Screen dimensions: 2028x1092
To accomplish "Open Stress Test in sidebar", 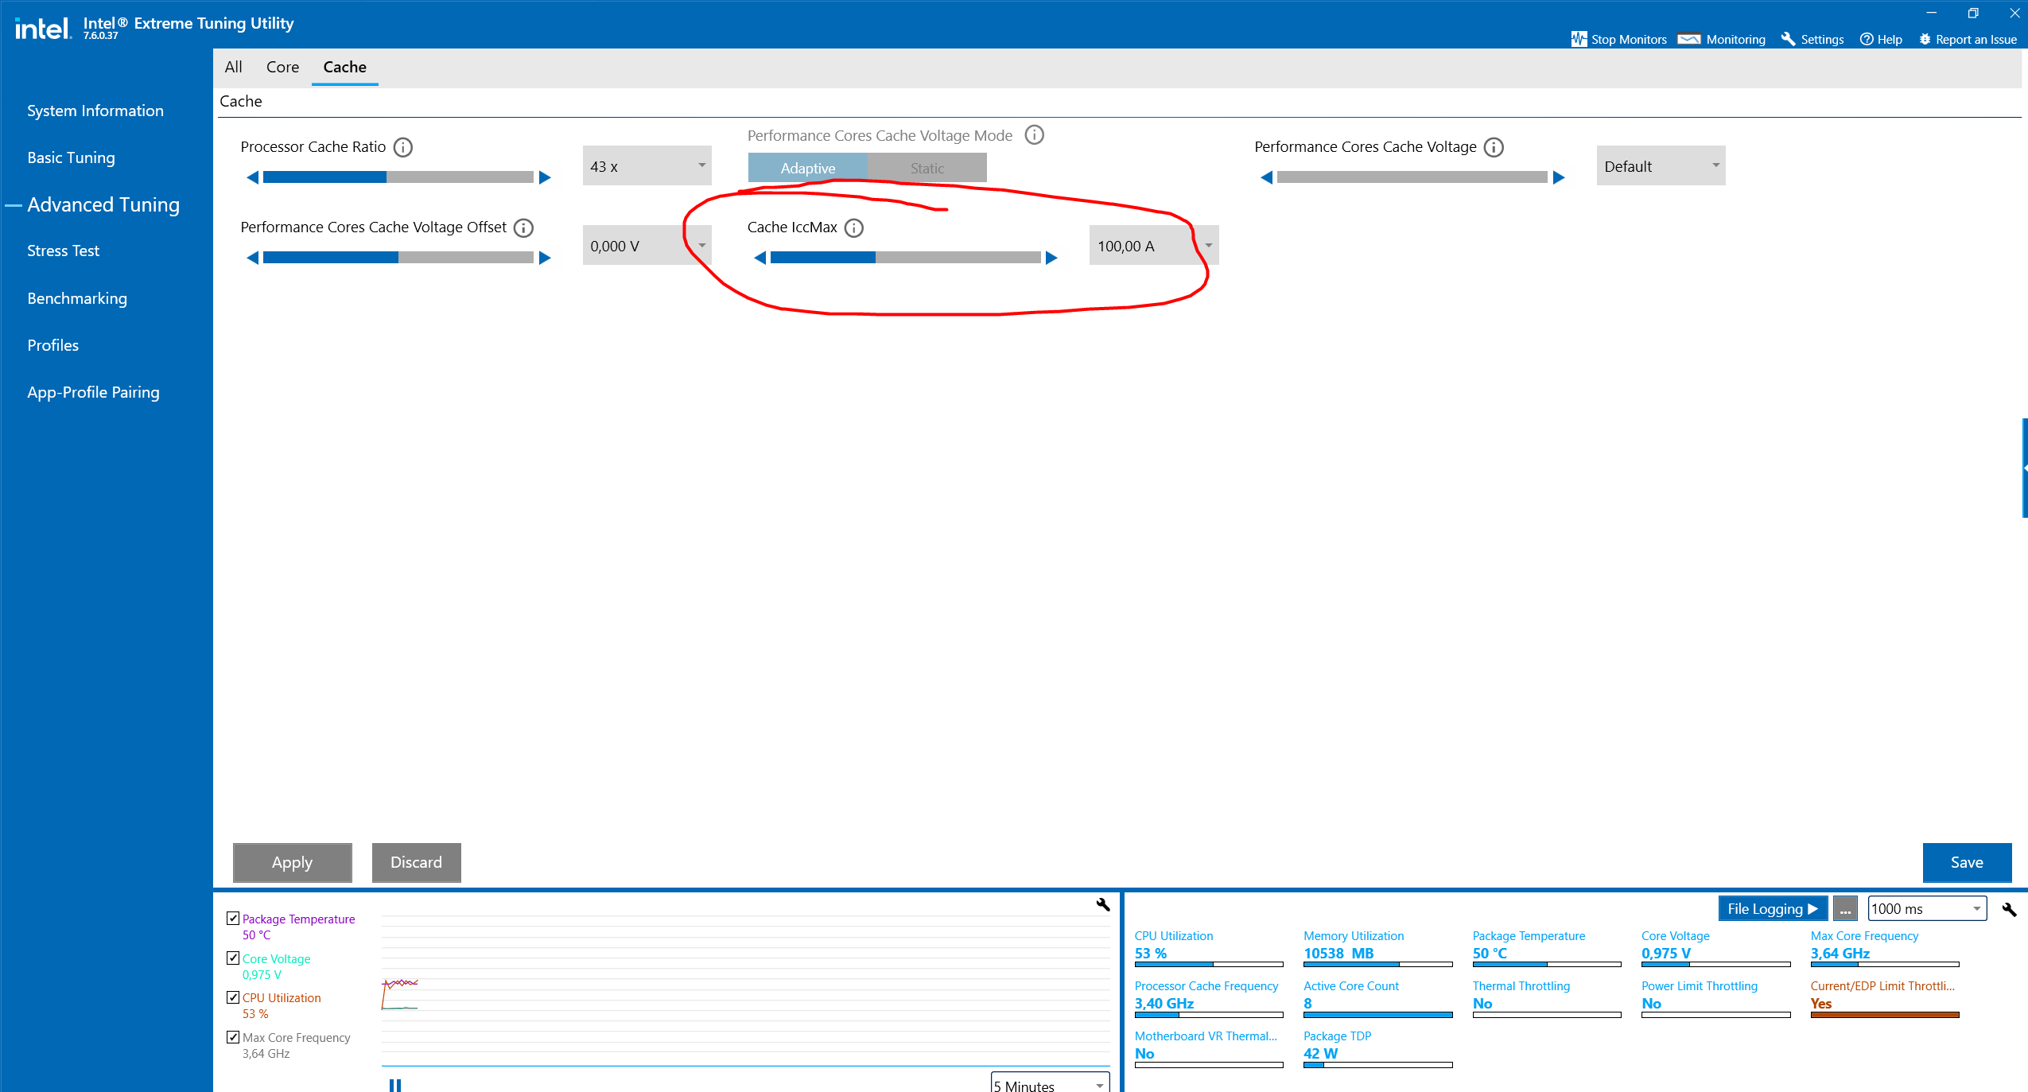I will [63, 251].
